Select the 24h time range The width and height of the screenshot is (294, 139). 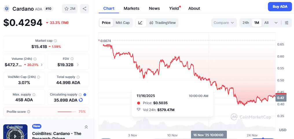click(x=245, y=23)
